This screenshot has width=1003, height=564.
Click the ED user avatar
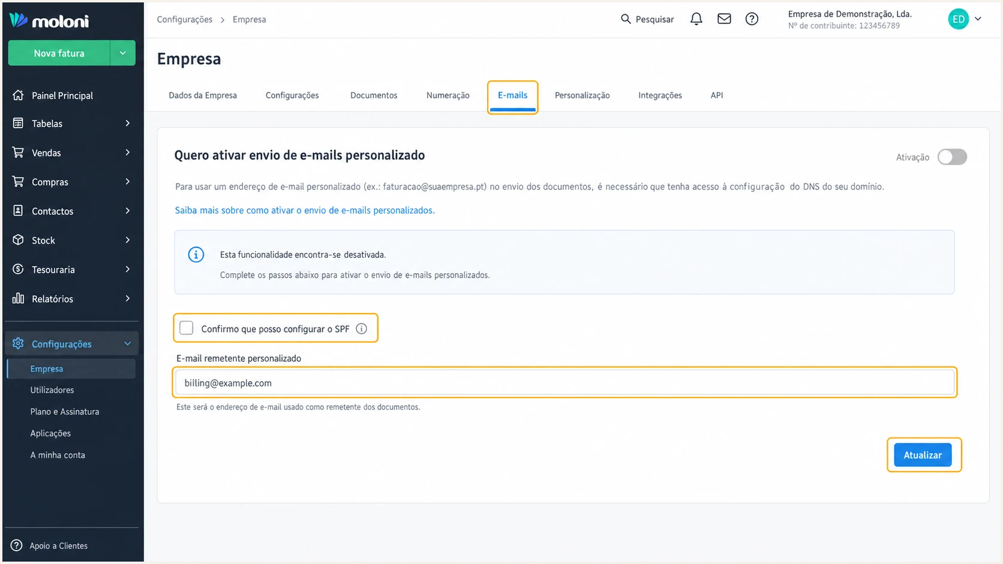pyautogui.click(x=958, y=19)
